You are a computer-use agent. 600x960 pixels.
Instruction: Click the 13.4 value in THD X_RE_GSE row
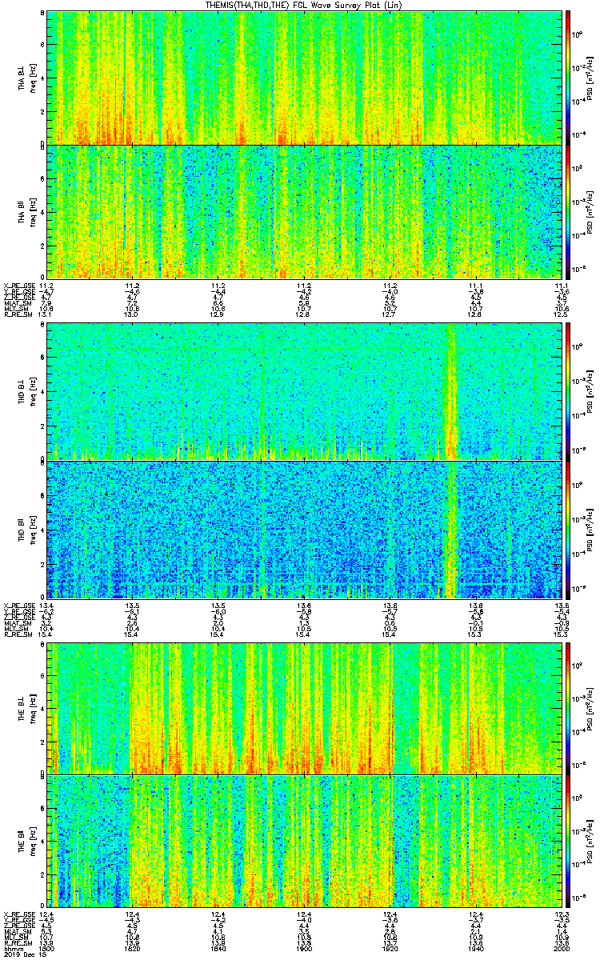pyautogui.click(x=46, y=606)
